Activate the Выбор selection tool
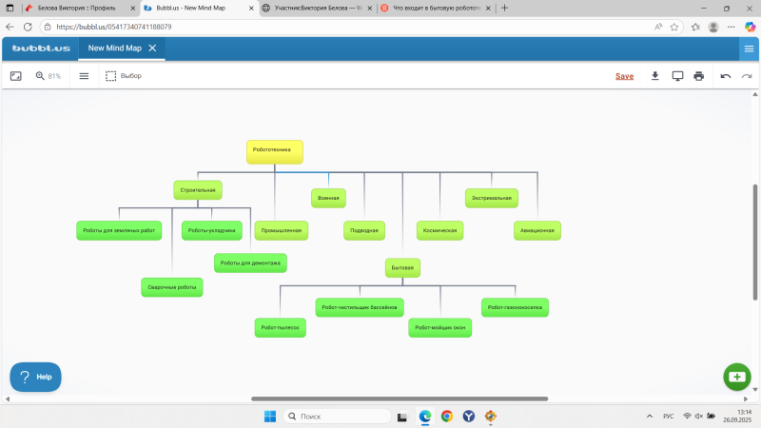Screen dimensions: 761x428 coord(124,76)
